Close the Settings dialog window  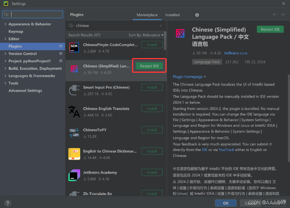pyautogui.click(x=283, y=4)
